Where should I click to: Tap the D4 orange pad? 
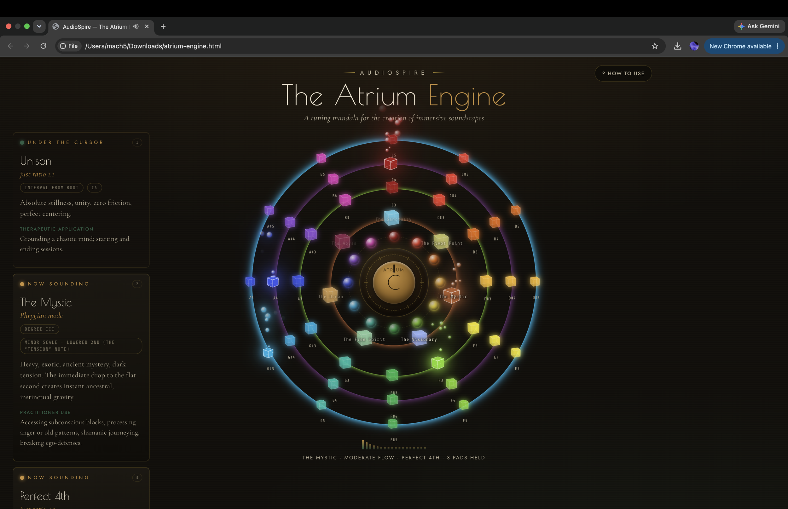pyautogui.click(x=495, y=222)
